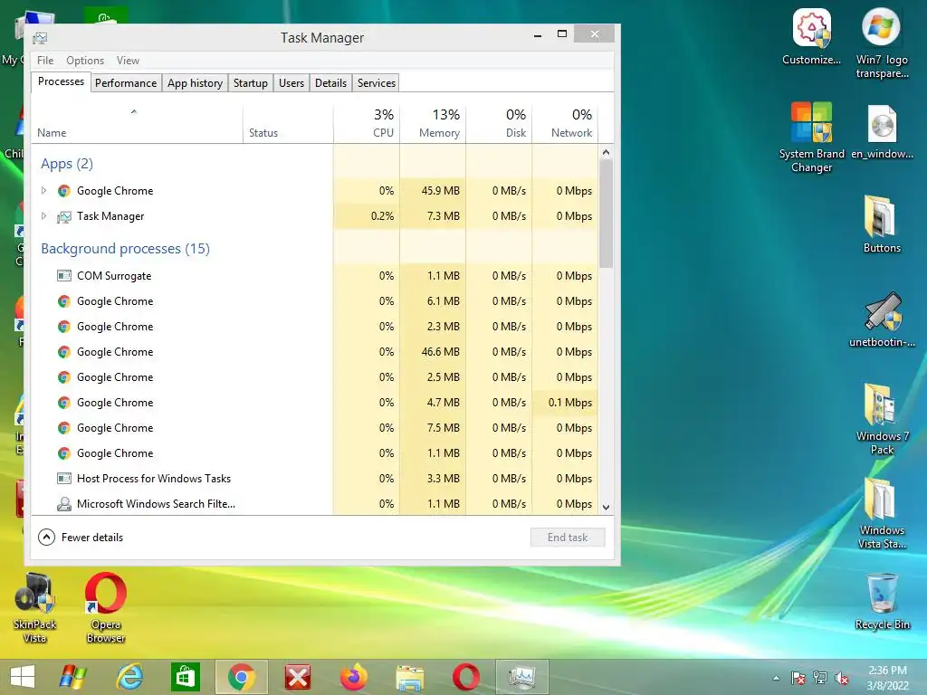
Task: Switch to the App history tab
Action: (x=195, y=82)
